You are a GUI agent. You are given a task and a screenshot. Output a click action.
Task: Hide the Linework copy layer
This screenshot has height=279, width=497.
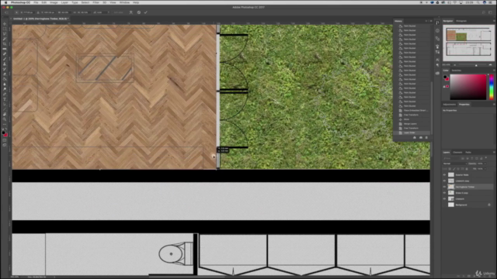click(x=444, y=181)
